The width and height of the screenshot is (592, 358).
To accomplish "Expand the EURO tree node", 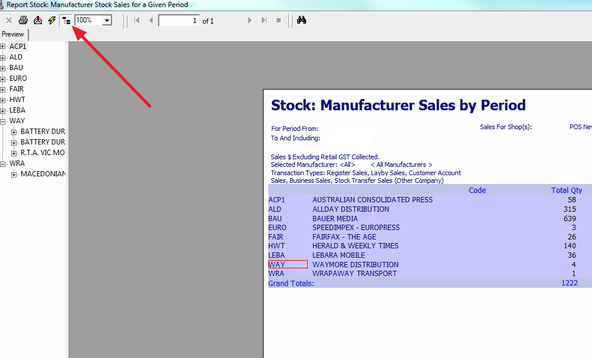I will pyautogui.click(x=2, y=79).
